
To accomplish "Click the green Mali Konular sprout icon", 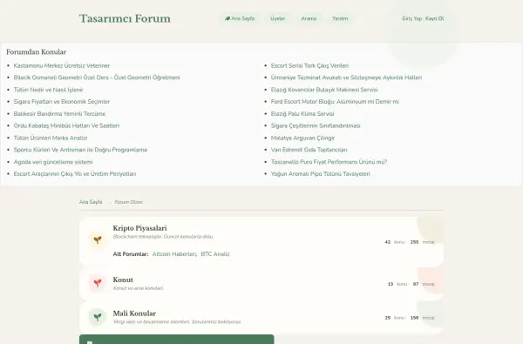I will 98,317.
